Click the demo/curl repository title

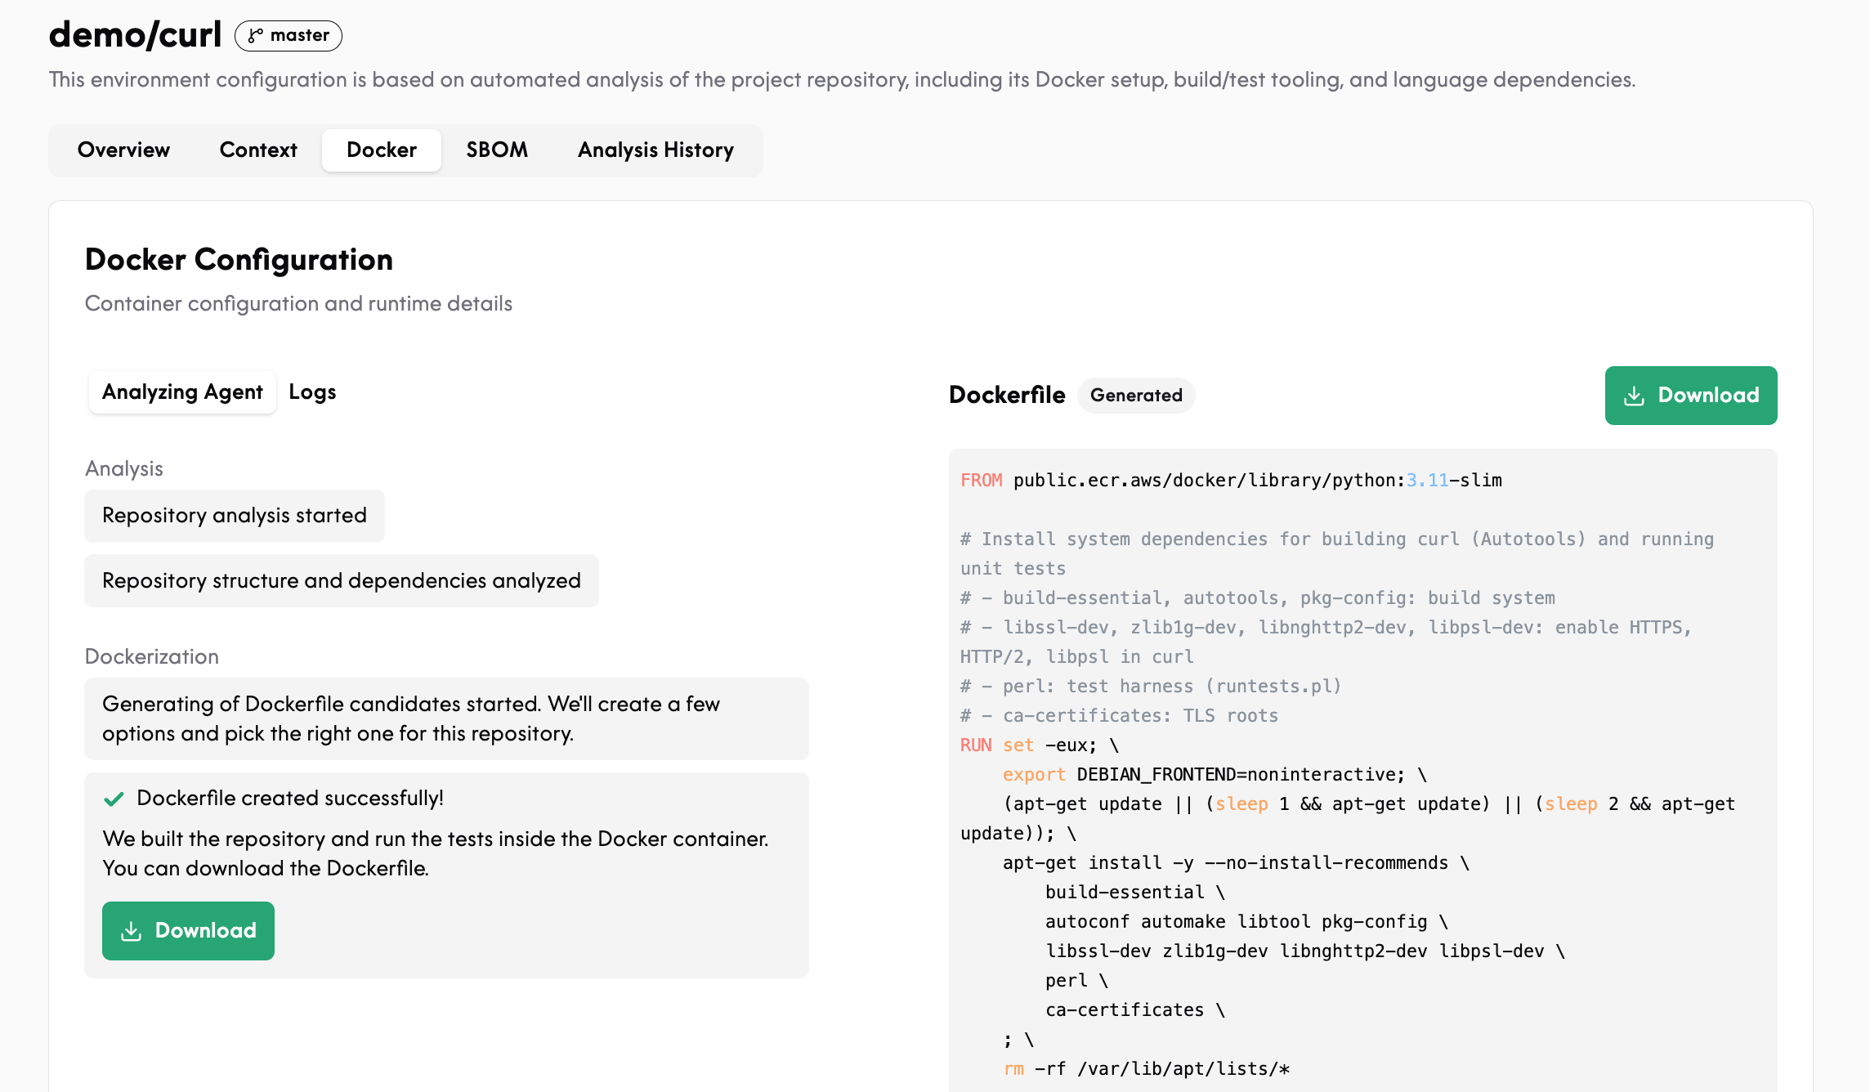pos(135,35)
